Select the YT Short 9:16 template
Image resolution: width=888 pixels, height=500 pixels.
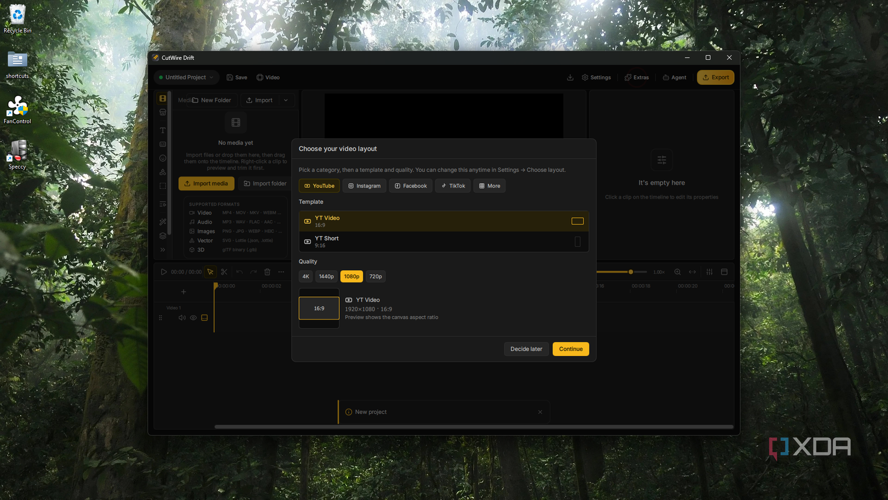tap(443, 242)
